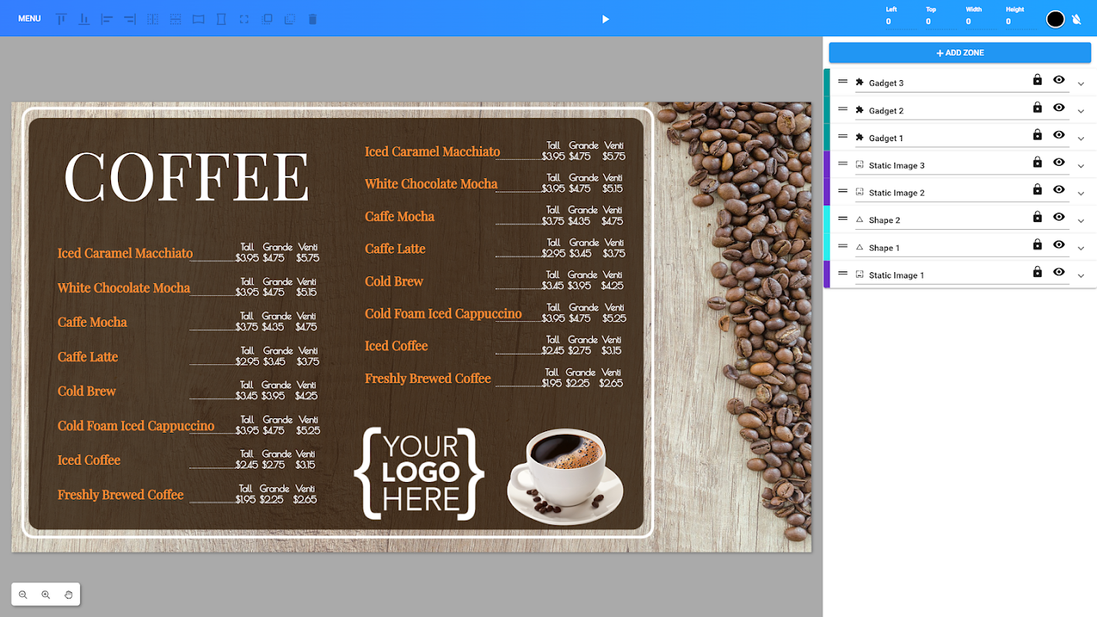The height and width of the screenshot is (617, 1097).
Task: Align selected zone to right
Action: pos(130,19)
